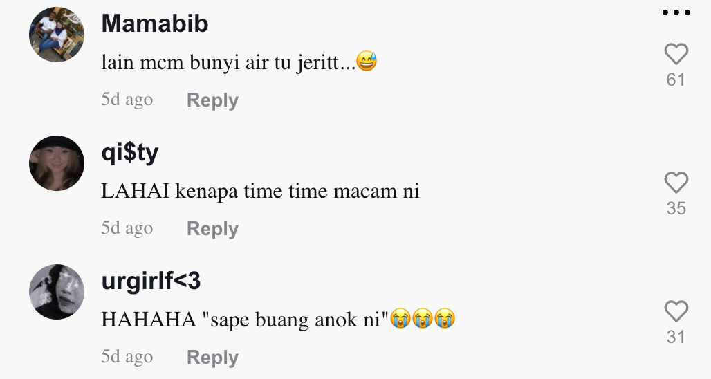Reply to the urgirlf<3 comment

[x=212, y=358]
